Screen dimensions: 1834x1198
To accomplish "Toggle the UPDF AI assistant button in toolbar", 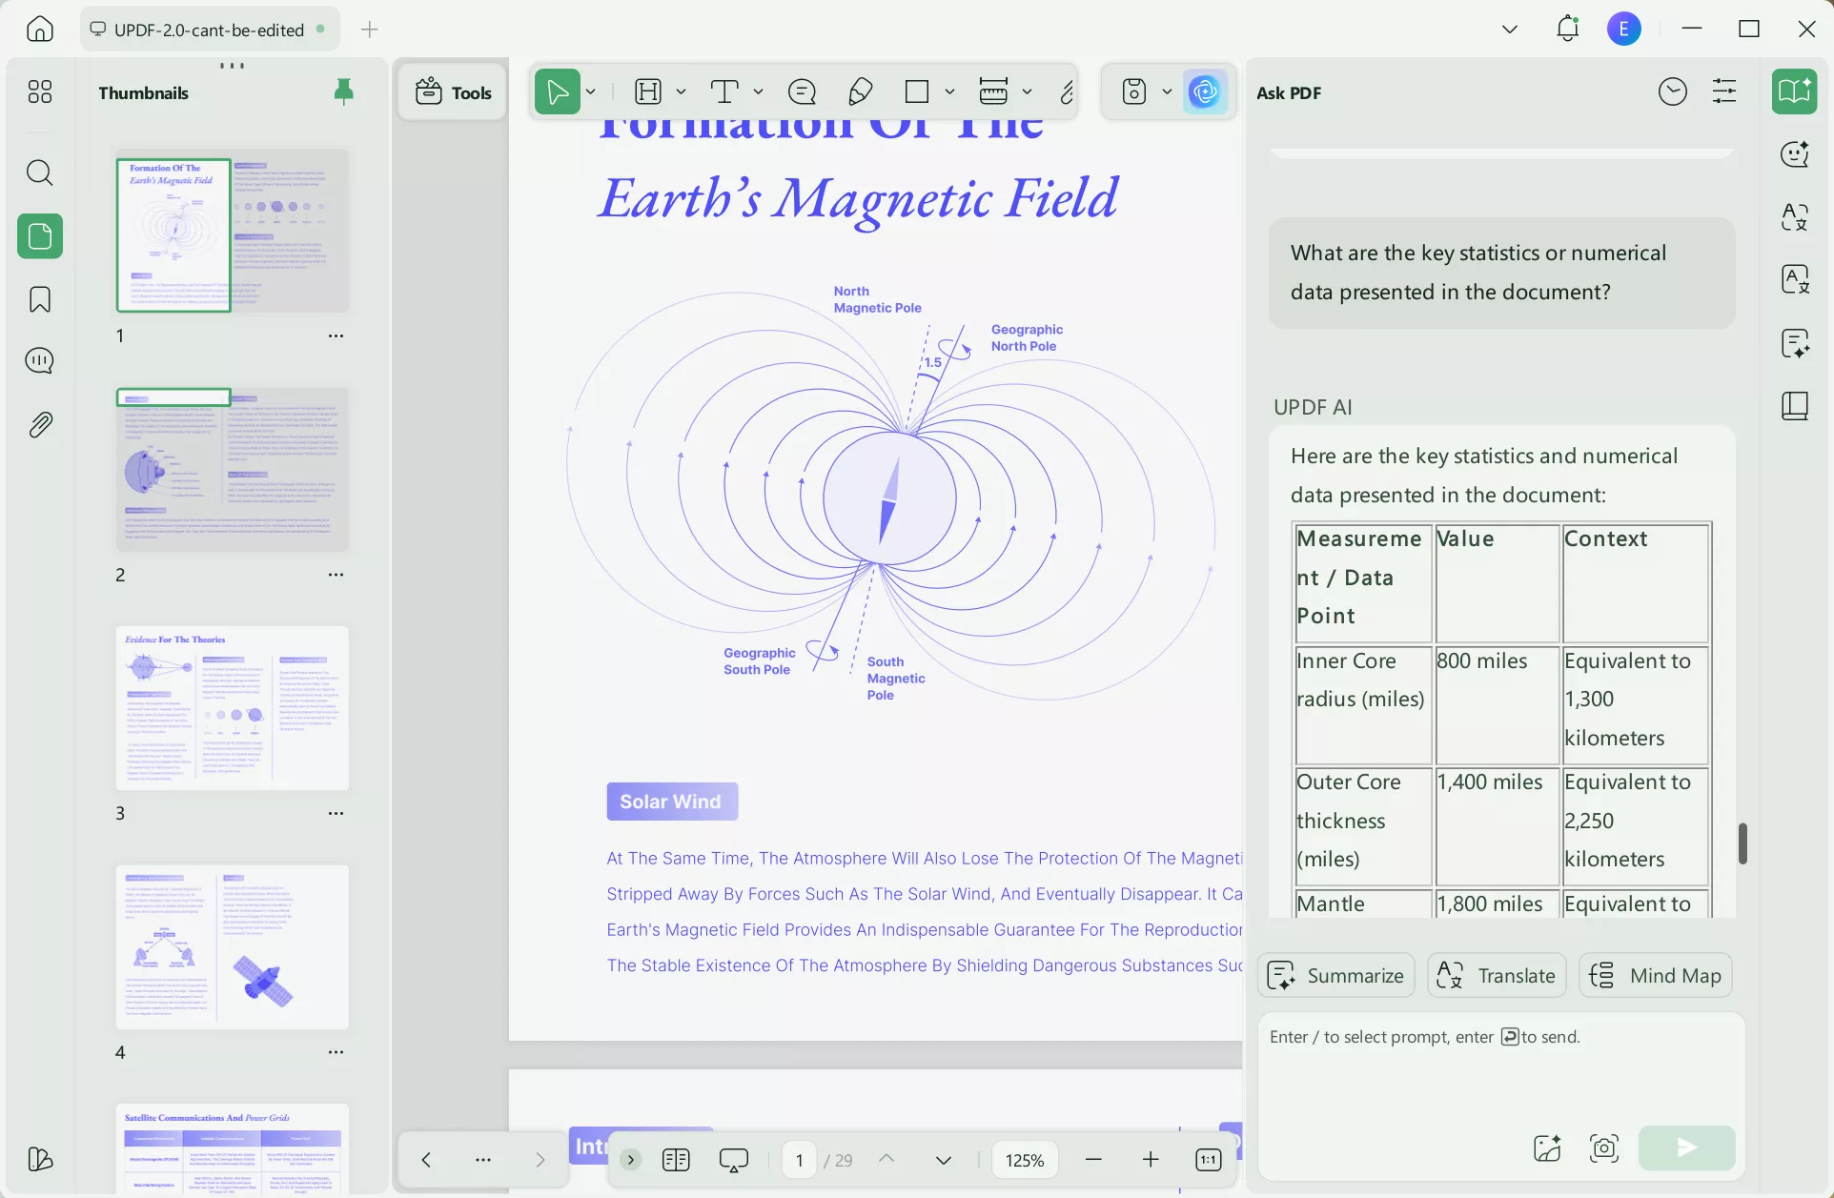I will tap(1205, 92).
